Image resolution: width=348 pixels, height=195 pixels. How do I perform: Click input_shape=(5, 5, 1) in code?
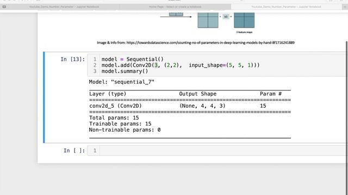pyautogui.click(x=222, y=65)
